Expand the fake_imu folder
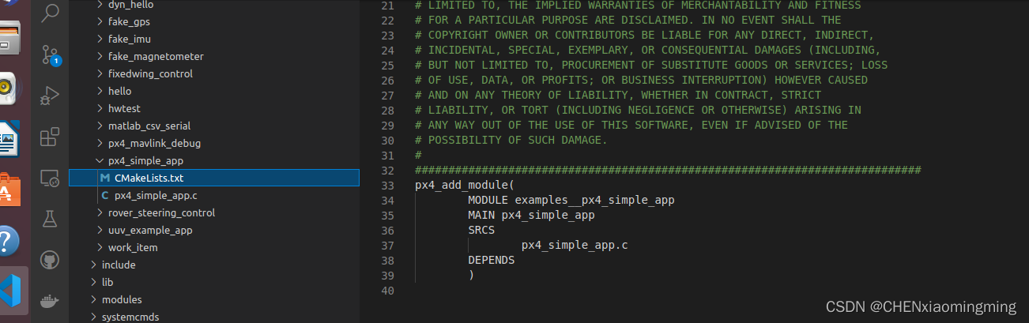Image resolution: width=1029 pixels, height=323 pixels. 214,39
